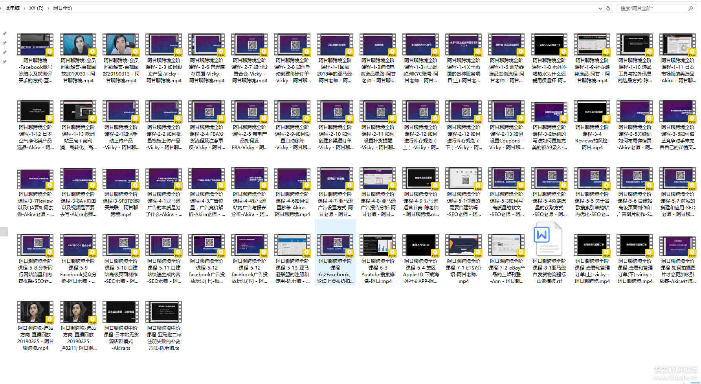Viewport: 701px width, 384px height.
Task: Open the address bar history dropdown arrow
Action: click(x=600, y=8)
